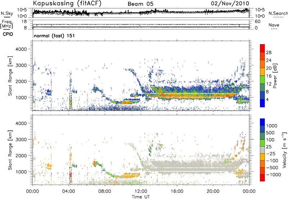This screenshot has height=199, width=288.
Task: Pick the light green Power colorbar segment near 16
Action: click(x=262, y=79)
